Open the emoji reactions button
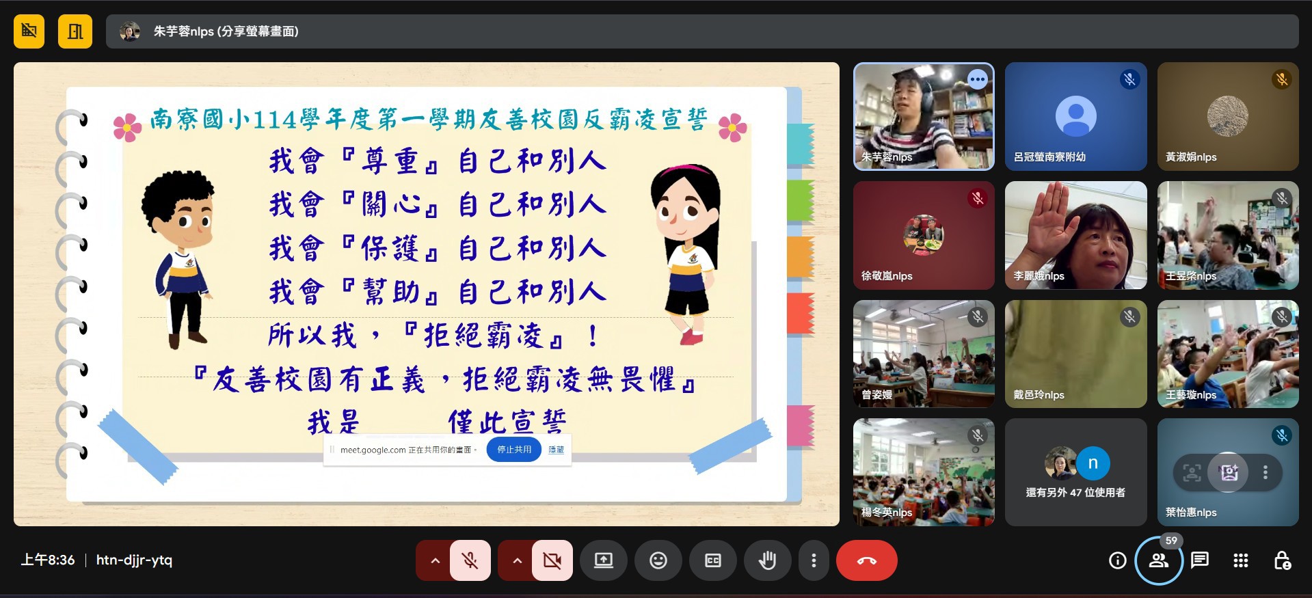The width and height of the screenshot is (1312, 598). [658, 560]
